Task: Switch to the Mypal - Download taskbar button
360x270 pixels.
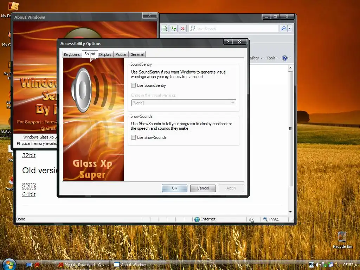Action: tap(82, 265)
